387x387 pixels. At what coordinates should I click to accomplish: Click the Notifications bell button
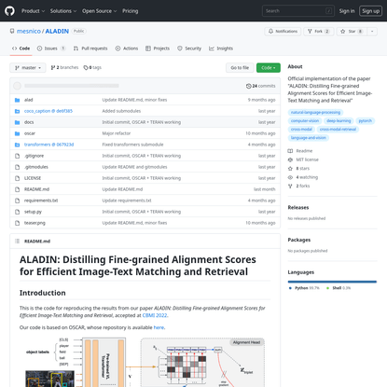pyautogui.click(x=283, y=32)
